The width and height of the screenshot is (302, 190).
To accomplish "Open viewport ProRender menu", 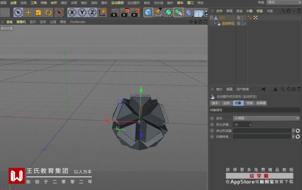I will tap(78, 22).
